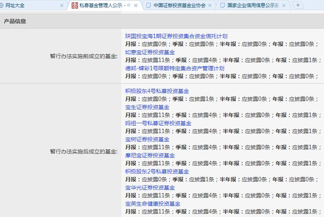Image resolution: width=324 pixels, height=217 pixels.
Task: Click the red favicon on 私募基金管理人公示 tab
Action: pos(74,5)
